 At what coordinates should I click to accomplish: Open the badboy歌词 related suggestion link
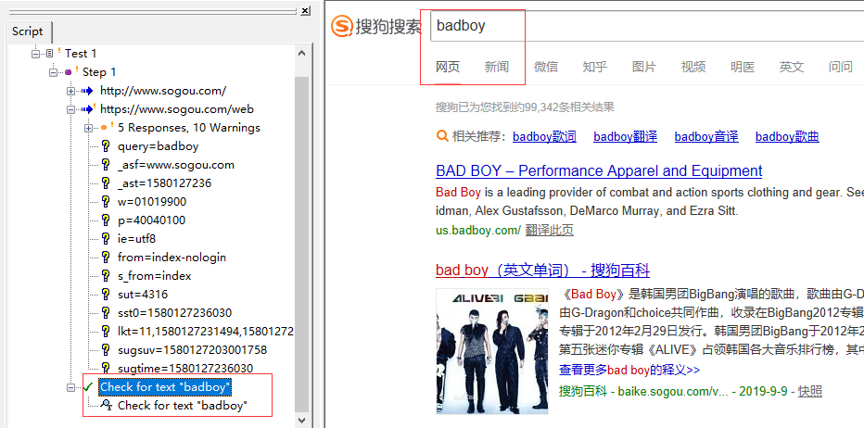pyautogui.click(x=544, y=136)
